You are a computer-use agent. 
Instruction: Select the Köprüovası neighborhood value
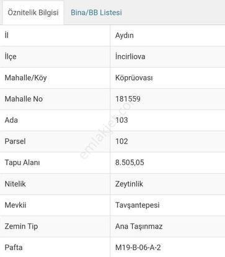(x=134, y=78)
